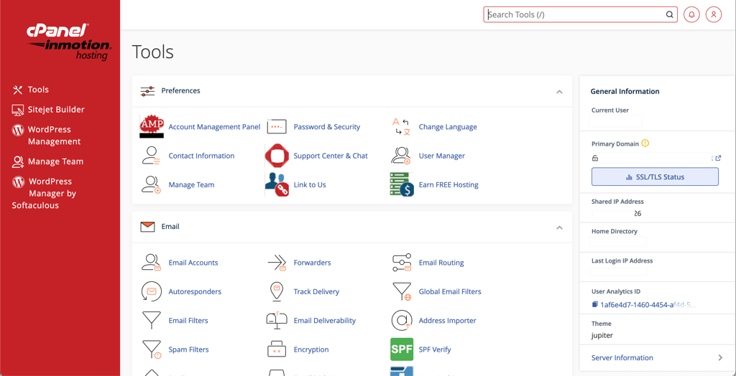Click the Email Filters funnel icon
The width and height of the screenshot is (736, 376).
(x=151, y=321)
